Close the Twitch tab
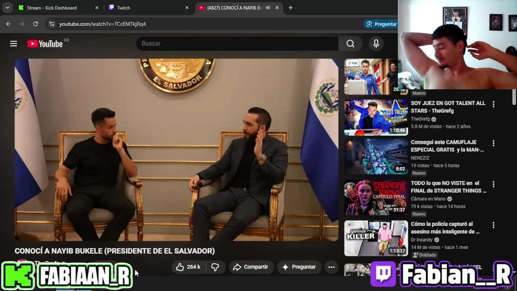The image size is (517, 291). pos(187,8)
